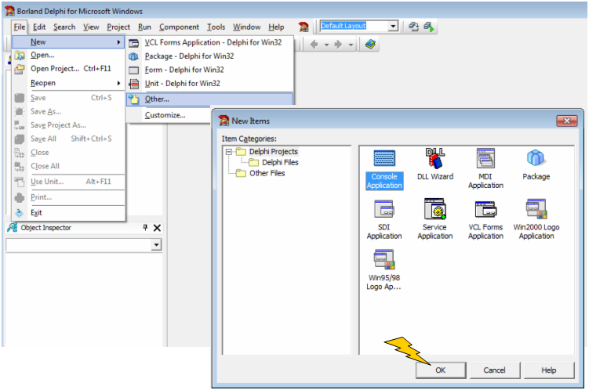
Task: Expand the New submenu arrow
Action: tap(118, 42)
